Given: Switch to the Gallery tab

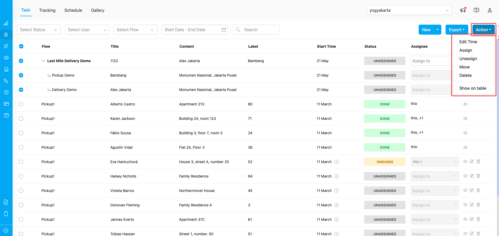Looking at the screenshot, I should (x=98, y=10).
